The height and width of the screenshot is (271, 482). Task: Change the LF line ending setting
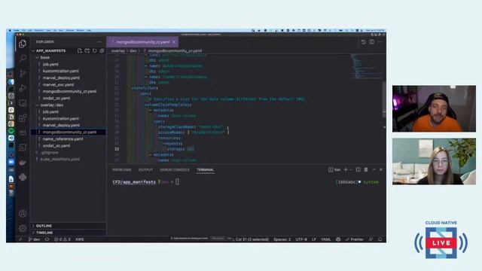click(x=314, y=239)
